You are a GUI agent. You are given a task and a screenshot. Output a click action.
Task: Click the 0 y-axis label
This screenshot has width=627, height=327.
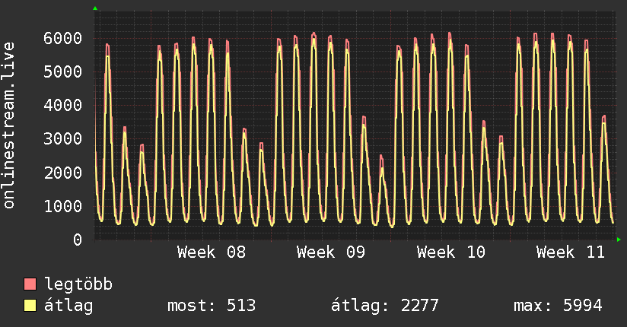point(78,240)
